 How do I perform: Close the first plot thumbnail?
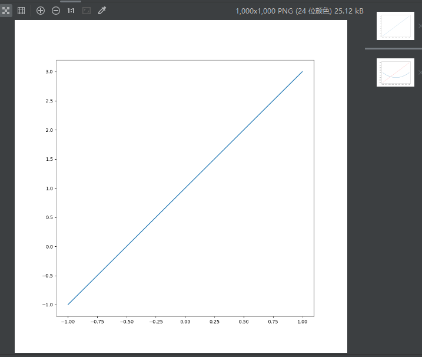420,26
